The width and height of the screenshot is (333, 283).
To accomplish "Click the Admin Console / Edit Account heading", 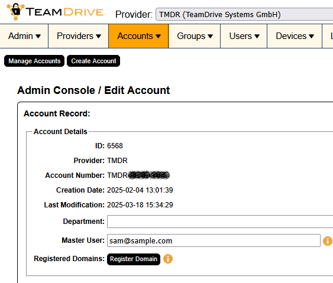I will click(93, 90).
